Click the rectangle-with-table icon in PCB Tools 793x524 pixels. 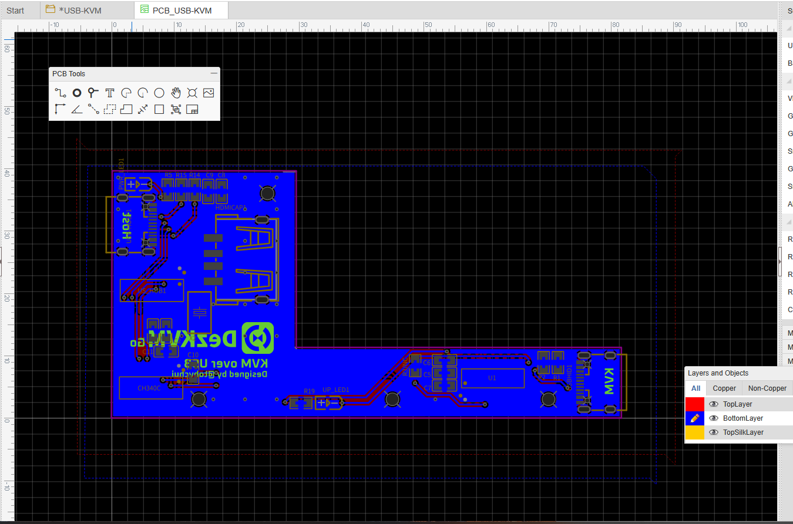[192, 109]
